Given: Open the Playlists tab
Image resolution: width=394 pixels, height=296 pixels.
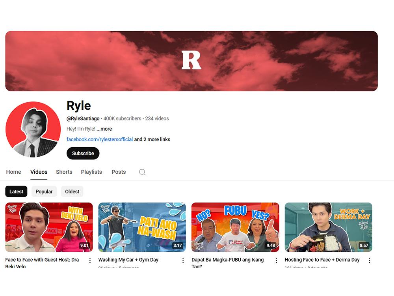Looking at the screenshot, I should point(91,172).
